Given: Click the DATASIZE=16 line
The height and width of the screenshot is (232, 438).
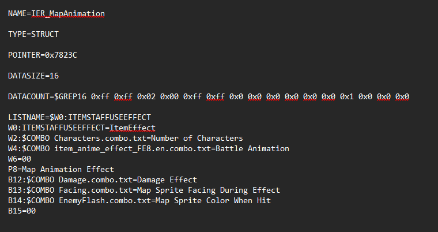Looking at the screenshot, I should (x=33, y=76).
